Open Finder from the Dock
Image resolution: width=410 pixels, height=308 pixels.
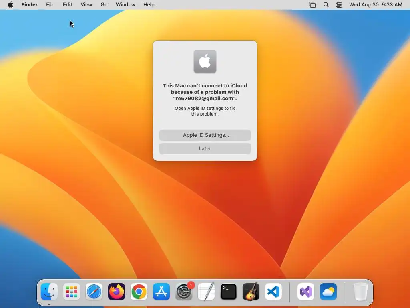pyautogui.click(x=49, y=292)
